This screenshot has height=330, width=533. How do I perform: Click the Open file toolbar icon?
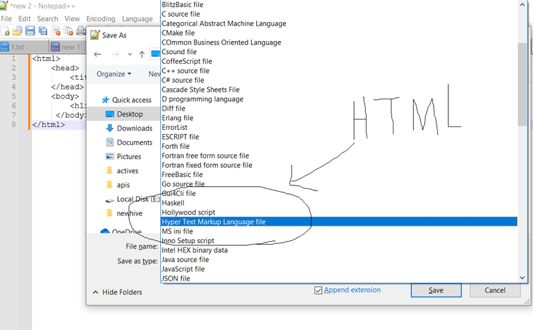pyautogui.click(x=17, y=31)
